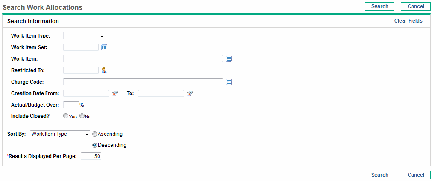Open the Creation Date To calendar icon
Viewport: 432px width, 181px height.
(x=189, y=93)
